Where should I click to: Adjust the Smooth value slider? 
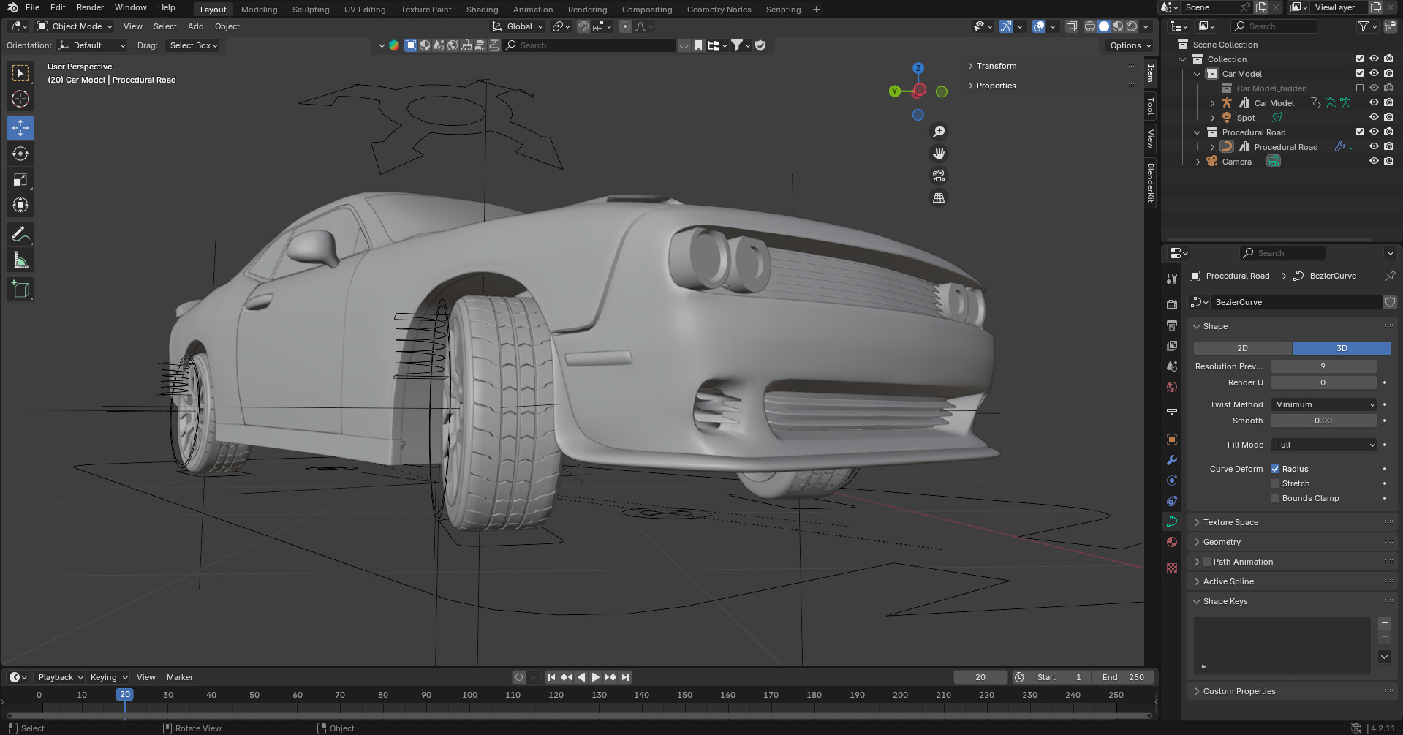click(1323, 421)
